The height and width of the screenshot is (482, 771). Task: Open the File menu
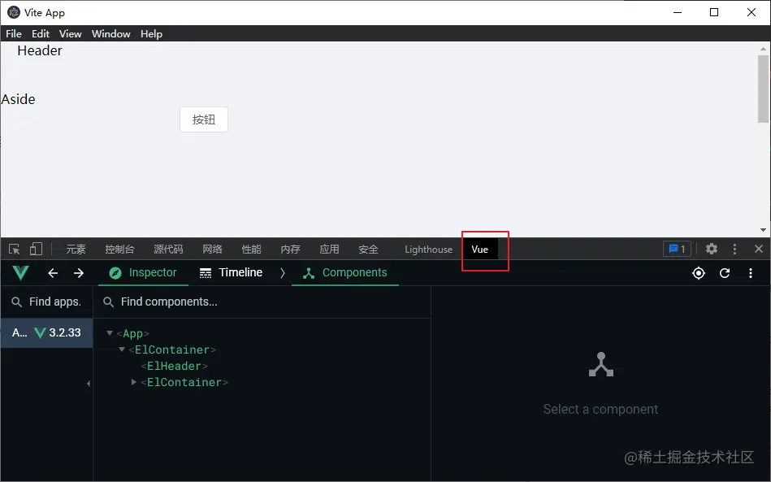point(14,34)
